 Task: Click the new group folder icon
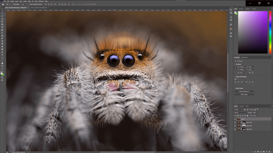[x=264, y=152]
